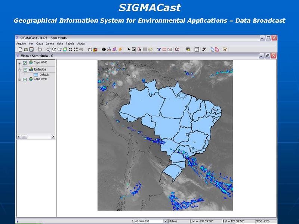The image size is (299, 224).
Task: Click the table attributes toolbar icon
Action: (188, 50)
